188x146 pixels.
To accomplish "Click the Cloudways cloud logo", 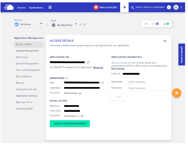I will (9, 7).
